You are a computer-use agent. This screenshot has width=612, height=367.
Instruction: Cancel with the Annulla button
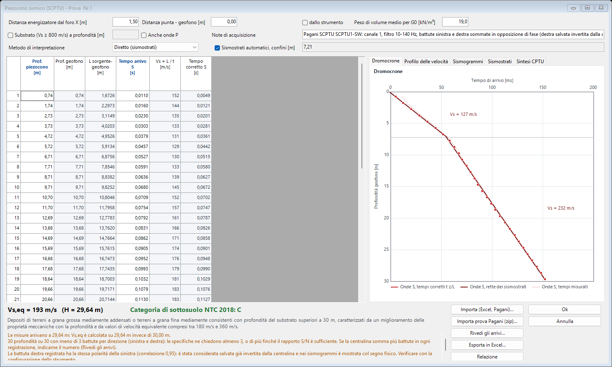point(565,321)
